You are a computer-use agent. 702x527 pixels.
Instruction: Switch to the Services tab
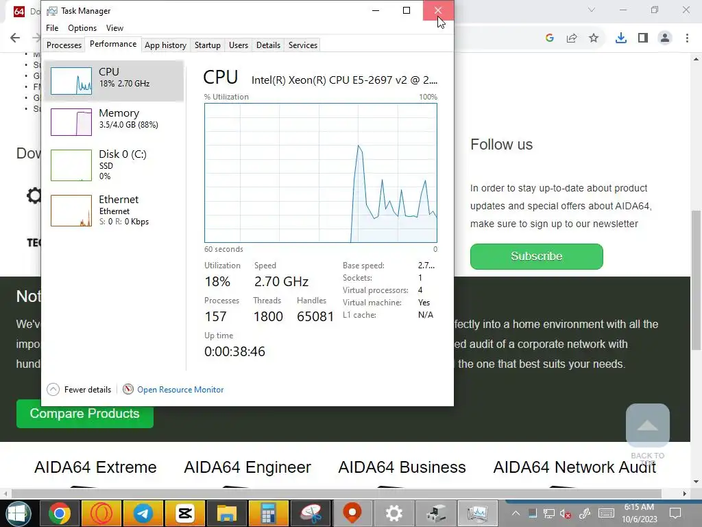[302, 45]
